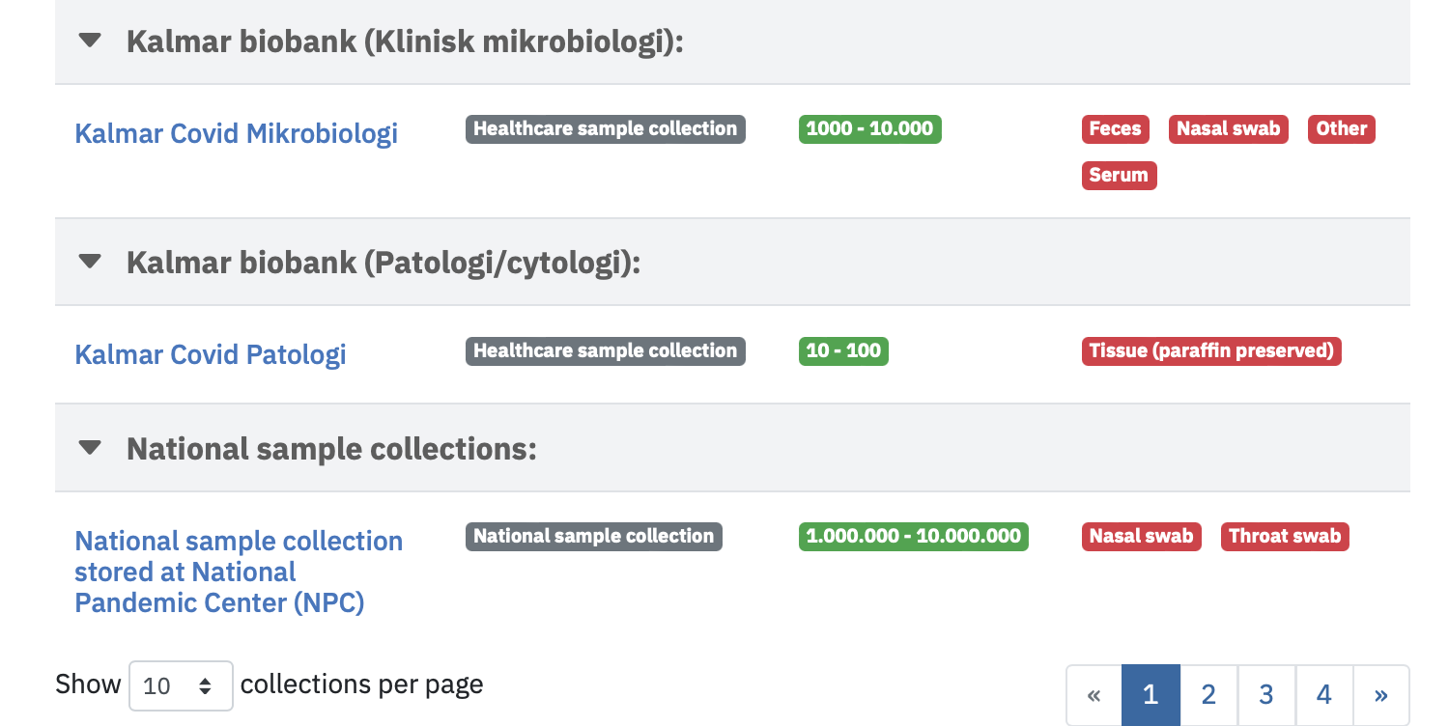Open the Kalmar Covid Patologi collection
Viewport: 1449px width, 726px height.
pyautogui.click(x=210, y=353)
